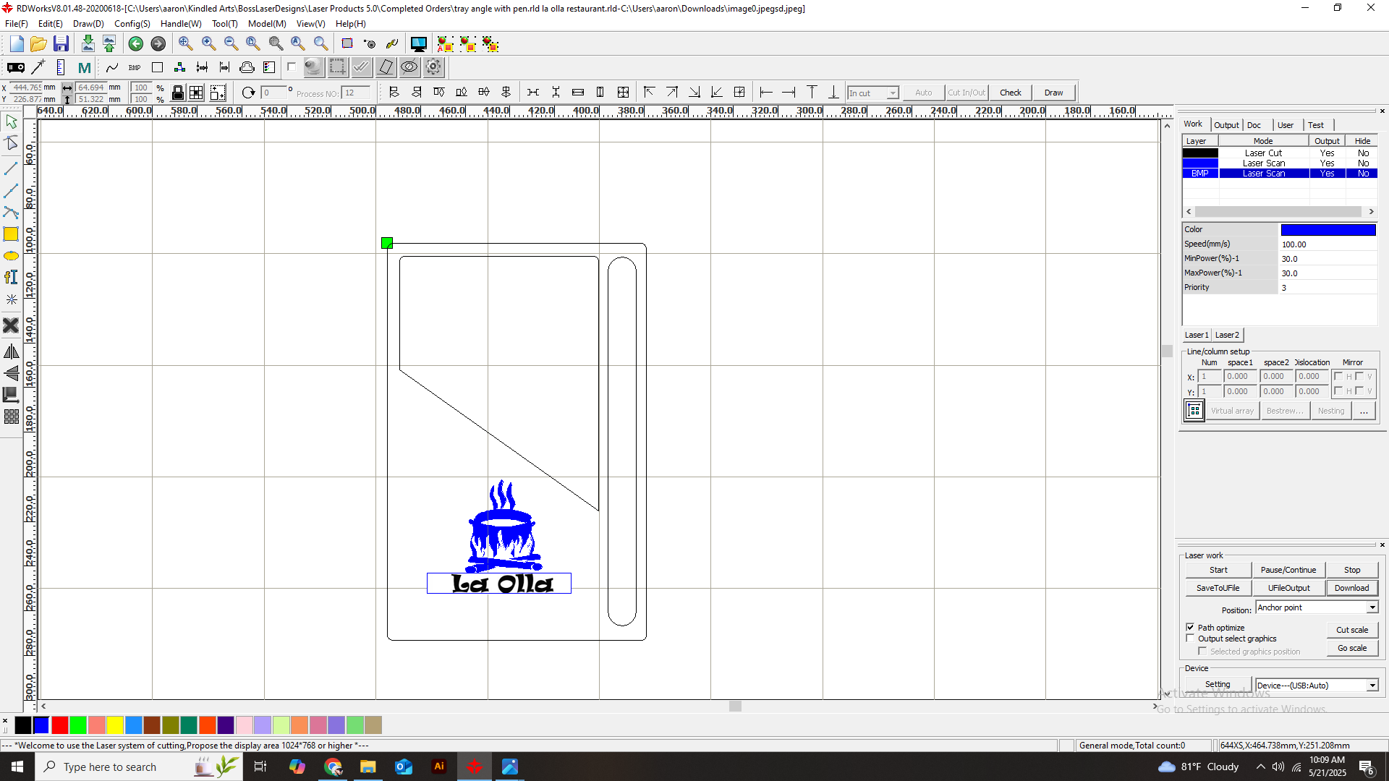Undo with the green back arrow icon
The height and width of the screenshot is (781, 1389).
[x=135, y=44]
